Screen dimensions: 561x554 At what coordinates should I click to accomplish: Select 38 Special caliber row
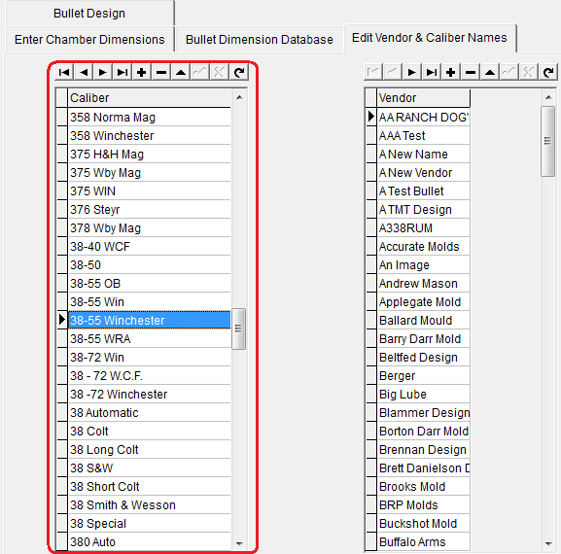coord(150,523)
